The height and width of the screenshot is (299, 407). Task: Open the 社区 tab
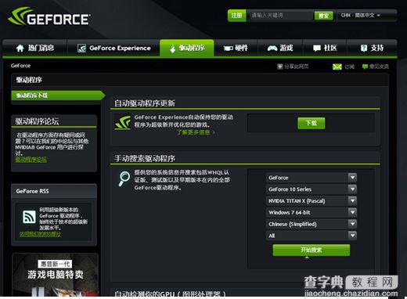pyautogui.click(x=325, y=49)
